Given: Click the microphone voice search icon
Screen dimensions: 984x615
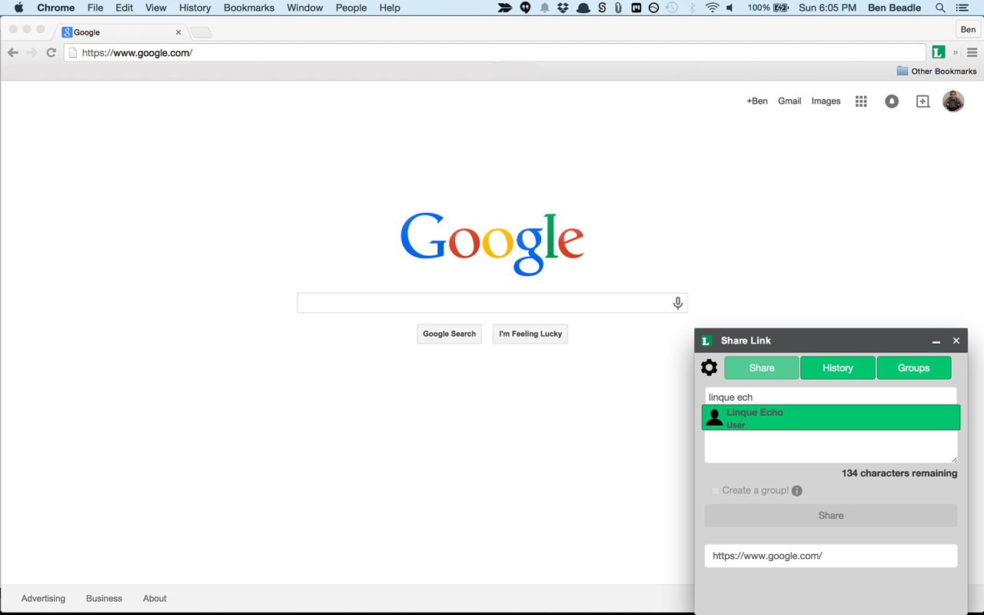Looking at the screenshot, I should tap(677, 303).
